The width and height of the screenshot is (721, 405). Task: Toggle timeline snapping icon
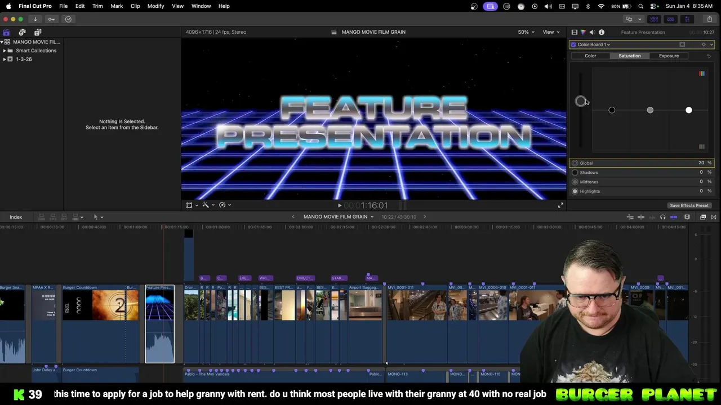(674, 217)
